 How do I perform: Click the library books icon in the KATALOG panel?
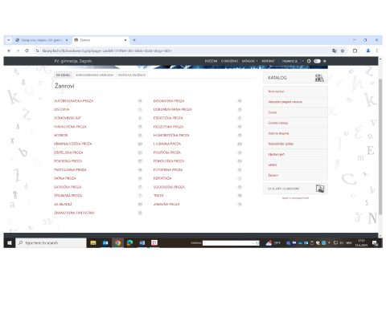319,78
